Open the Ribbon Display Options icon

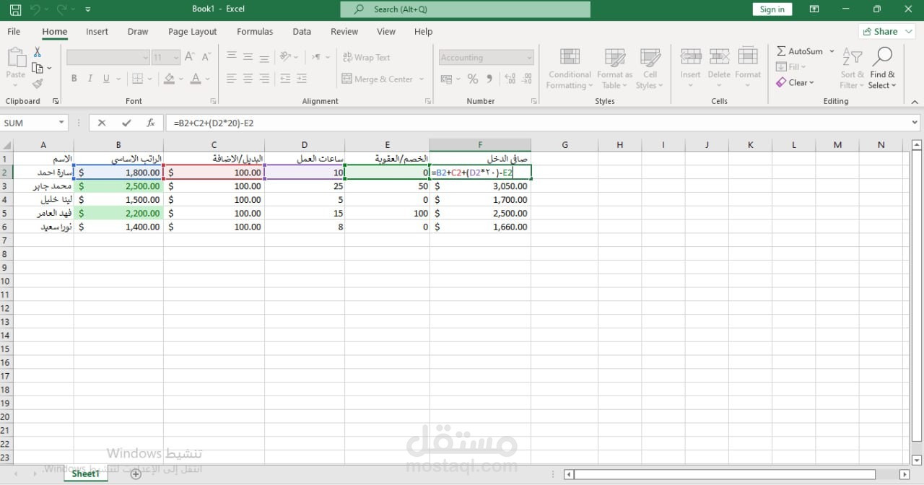click(x=814, y=9)
